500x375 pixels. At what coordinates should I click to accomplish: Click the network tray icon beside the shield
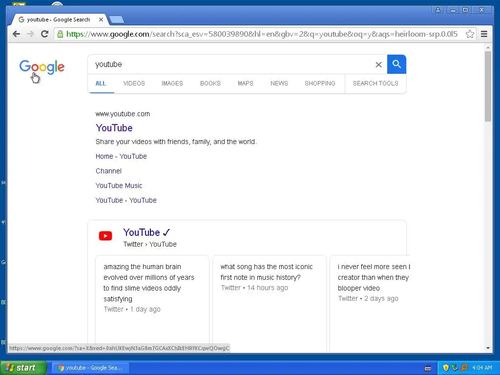tap(455, 368)
